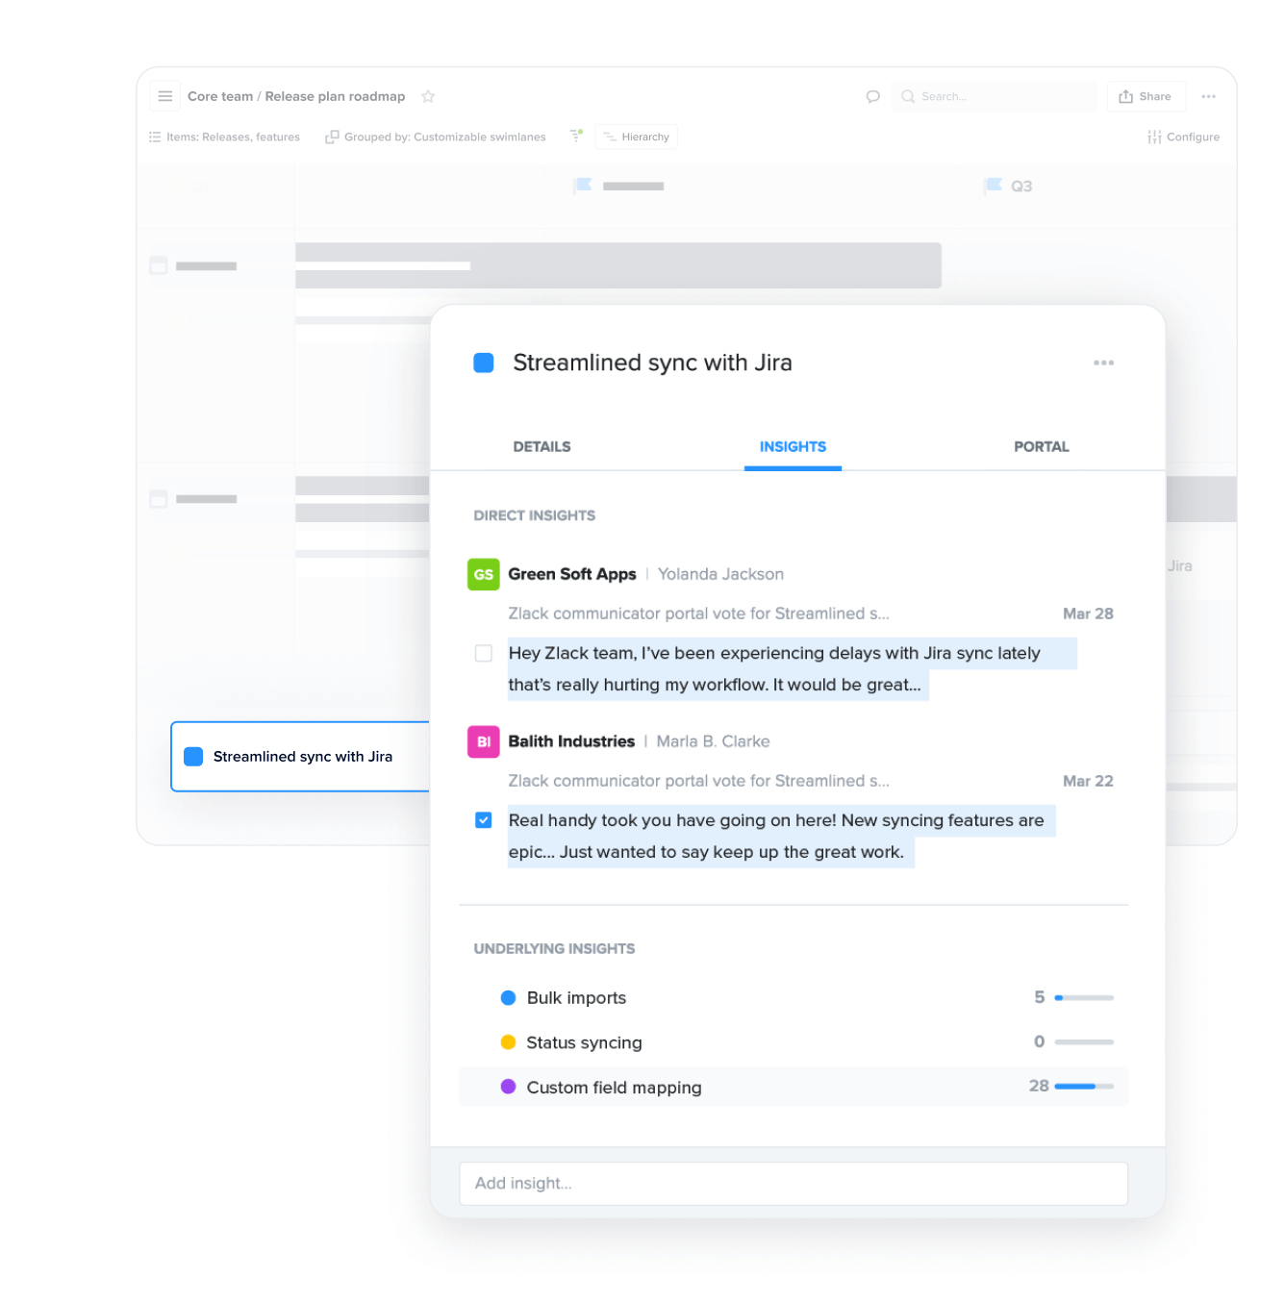Click the Share button
Screen dimensions: 1285x1303
[1146, 96]
